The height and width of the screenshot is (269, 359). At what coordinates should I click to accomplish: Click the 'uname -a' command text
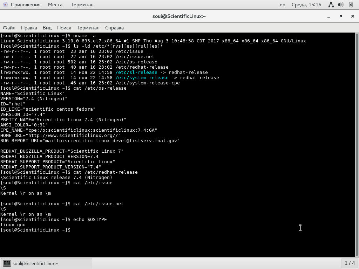84,35
